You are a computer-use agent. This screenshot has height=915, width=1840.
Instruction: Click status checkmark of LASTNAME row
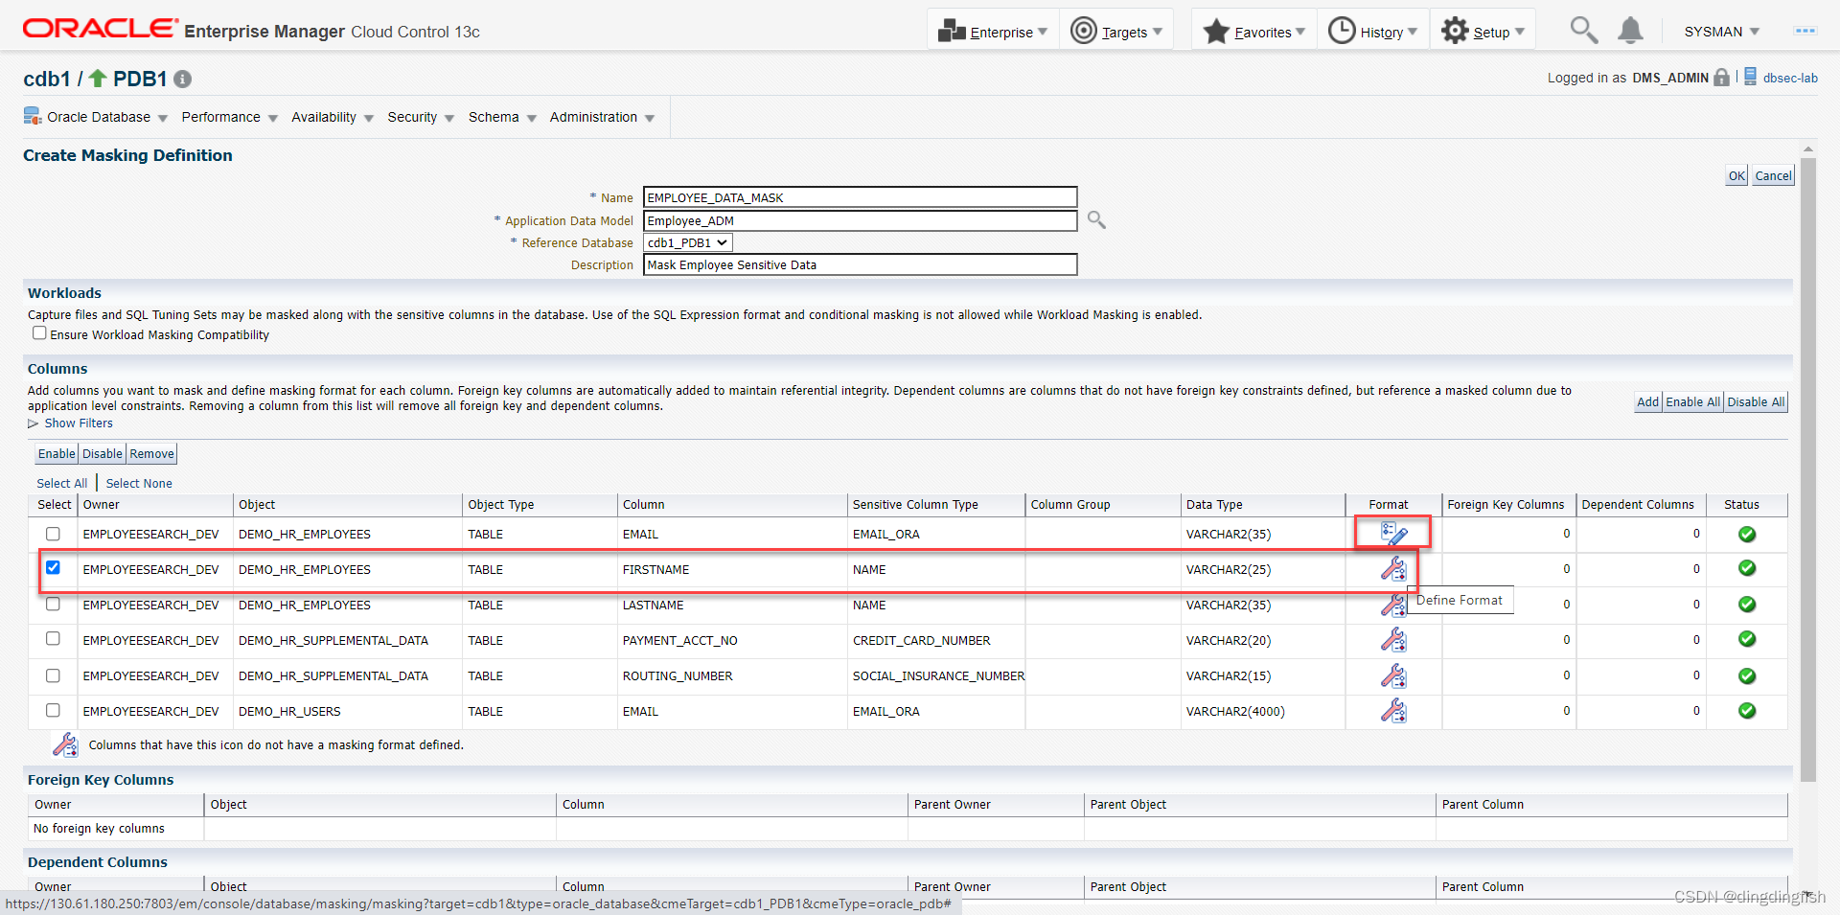[1747, 604]
